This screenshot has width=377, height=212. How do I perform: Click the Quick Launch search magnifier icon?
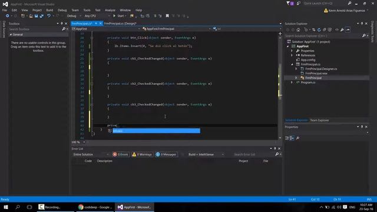click(349, 4)
